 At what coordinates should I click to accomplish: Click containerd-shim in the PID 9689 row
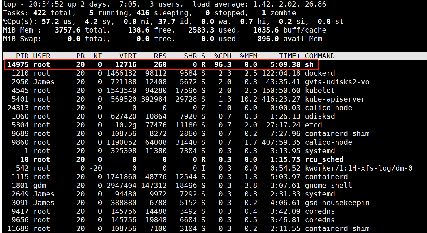click(337, 133)
